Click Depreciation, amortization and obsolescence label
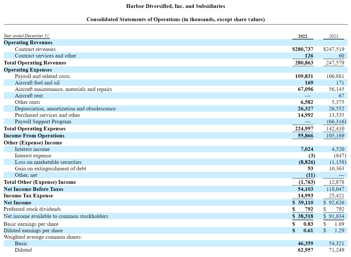The width and height of the screenshot is (351, 257). coord(65,109)
